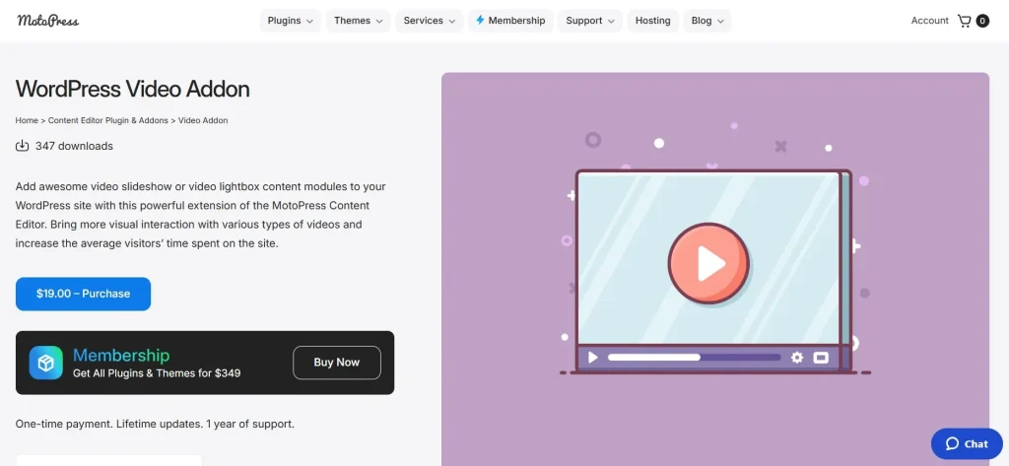Click the large play button in illustration

click(707, 263)
